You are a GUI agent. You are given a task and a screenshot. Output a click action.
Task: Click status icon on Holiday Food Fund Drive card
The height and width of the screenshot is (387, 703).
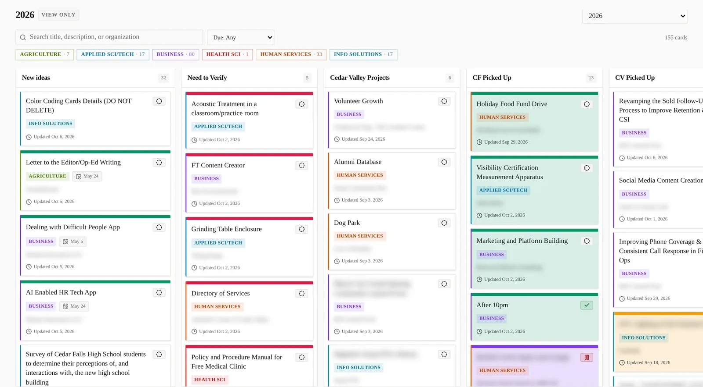point(587,104)
